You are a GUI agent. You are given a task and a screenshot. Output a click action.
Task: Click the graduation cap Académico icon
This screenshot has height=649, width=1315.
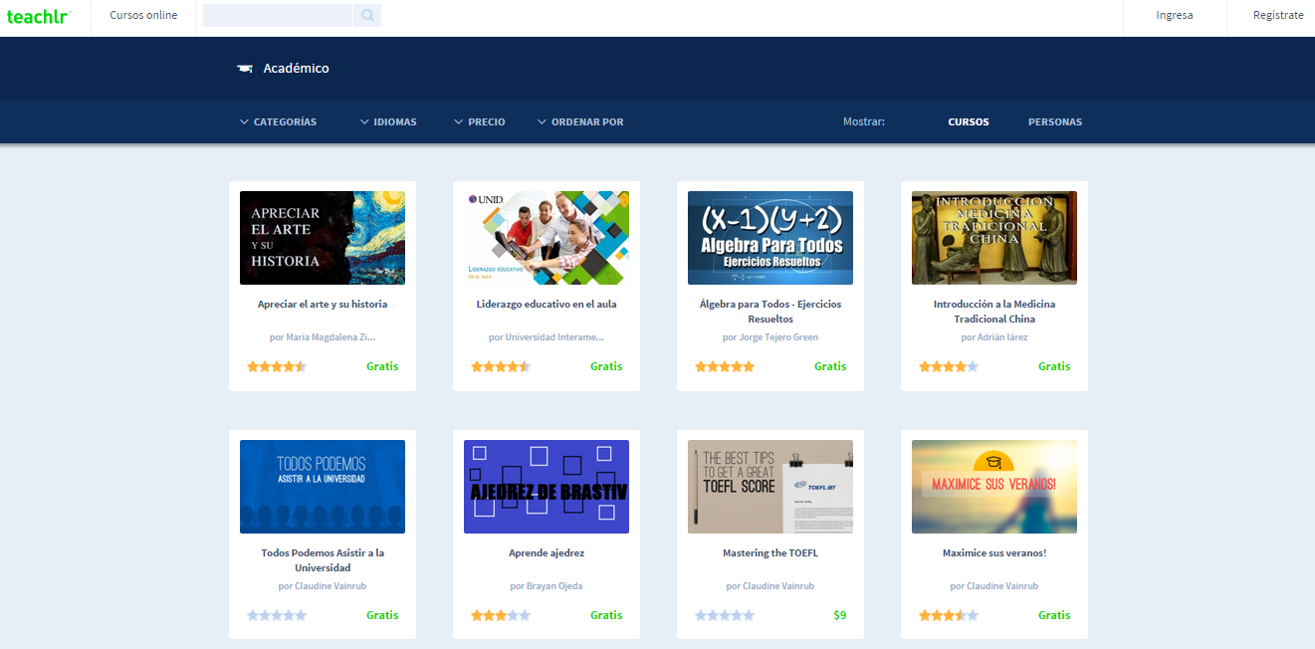(245, 69)
